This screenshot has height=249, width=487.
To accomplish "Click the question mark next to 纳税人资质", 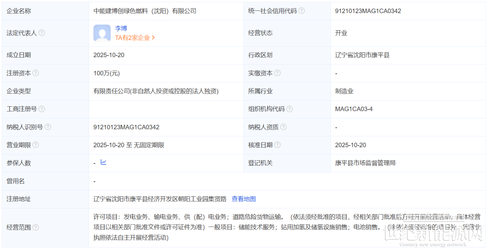I will point(284,127).
